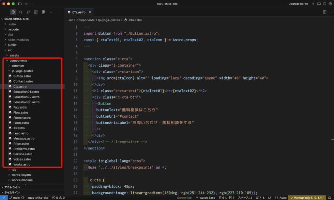Click suzu-shika-site in status bar
This screenshot has width=334, height=200.
tap(38, 198)
